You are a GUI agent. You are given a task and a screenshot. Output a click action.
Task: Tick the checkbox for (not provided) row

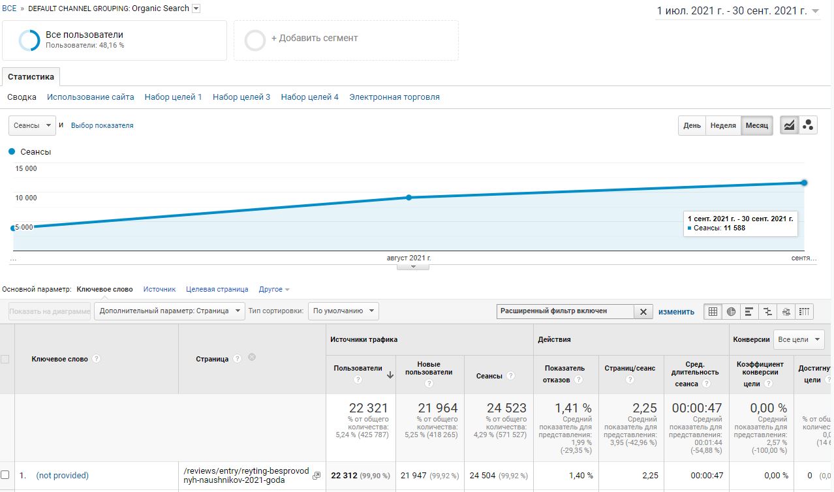[x=5, y=475]
